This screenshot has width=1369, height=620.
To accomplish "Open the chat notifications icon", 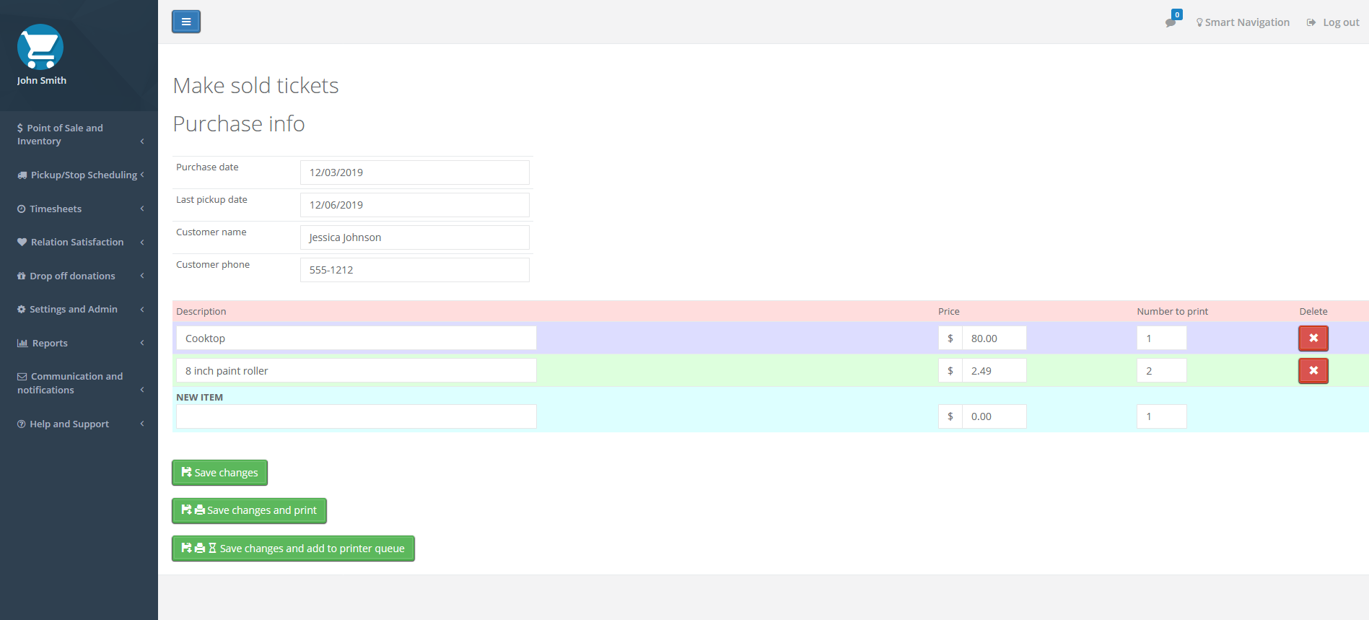I will coord(1171,22).
